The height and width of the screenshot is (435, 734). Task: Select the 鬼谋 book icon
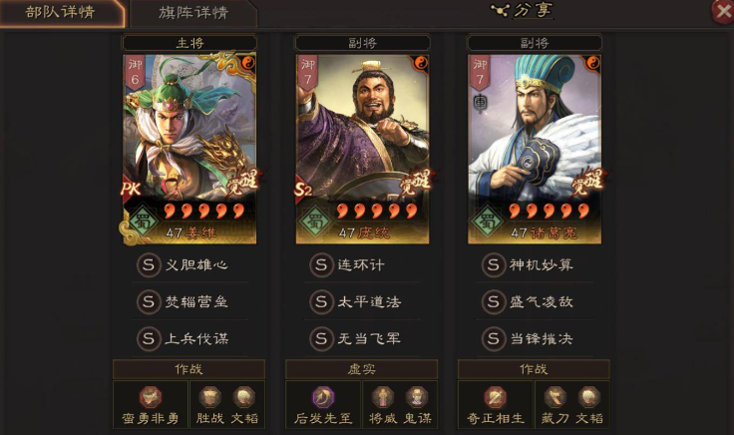417,397
